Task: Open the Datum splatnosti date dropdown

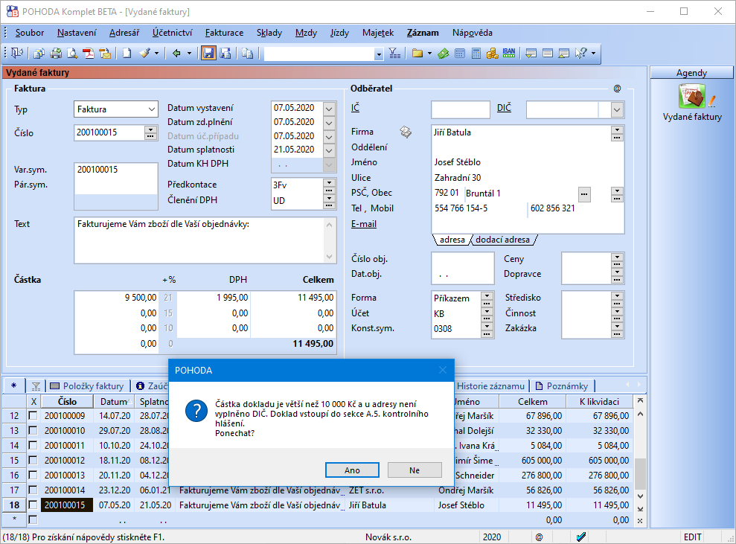Action: [329, 150]
